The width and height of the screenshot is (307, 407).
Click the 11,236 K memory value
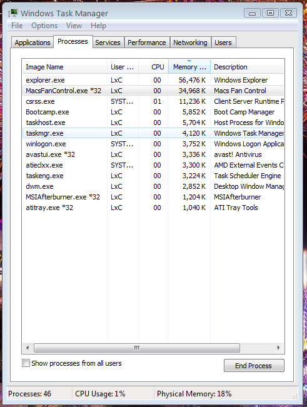[193, 101]
